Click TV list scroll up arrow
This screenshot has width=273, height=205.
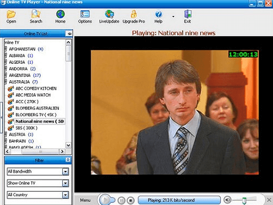click(x=68, y=42)
